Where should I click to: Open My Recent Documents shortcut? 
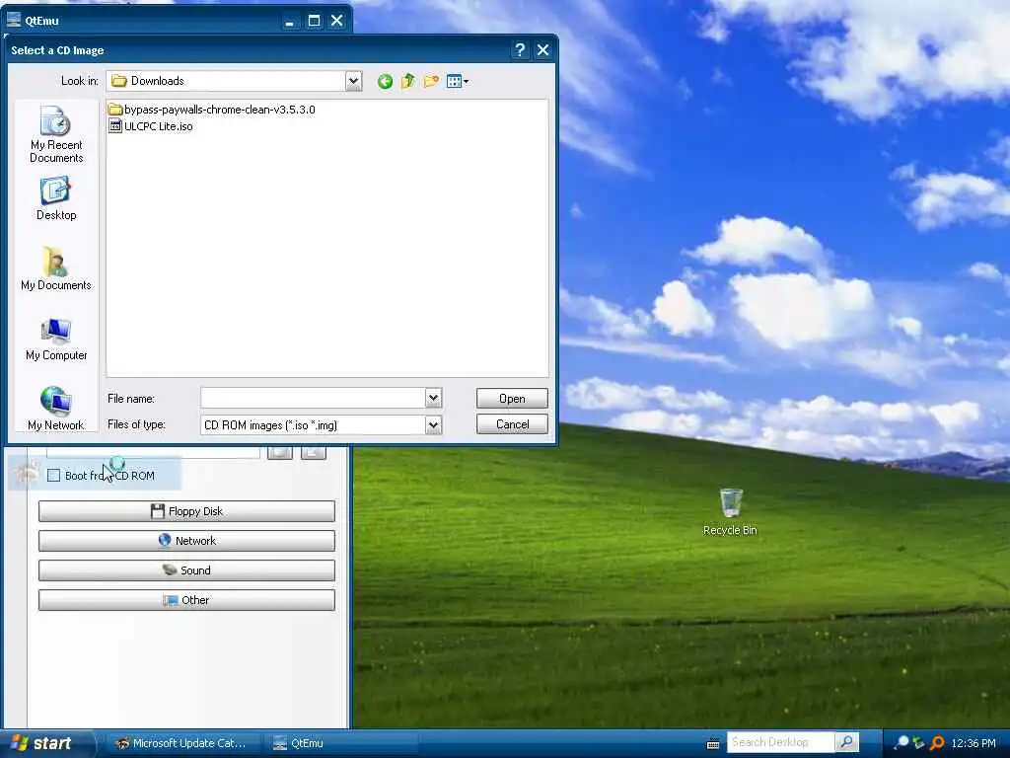56,134
